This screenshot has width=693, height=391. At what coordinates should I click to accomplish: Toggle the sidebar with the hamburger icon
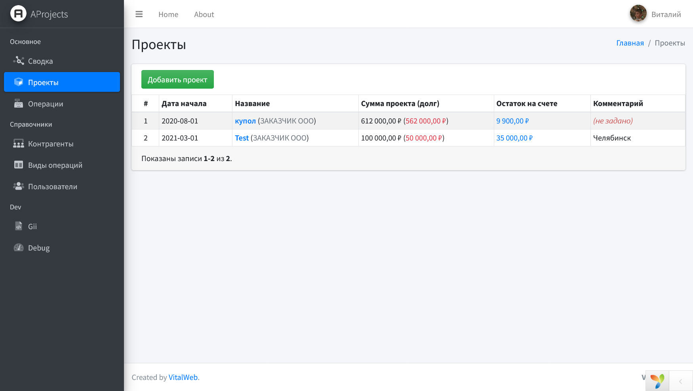(x=139, y=14)
